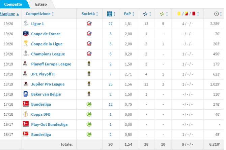The width and height of the screenshot is (226, 150).
Task: Click the red card icon in header
Action: click(x=194, y=14)
